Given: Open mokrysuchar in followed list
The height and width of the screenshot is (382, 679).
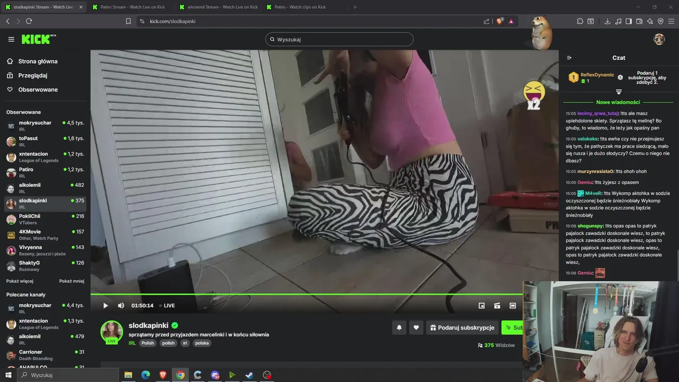Looking at the screenshot, I should (45, 126).
